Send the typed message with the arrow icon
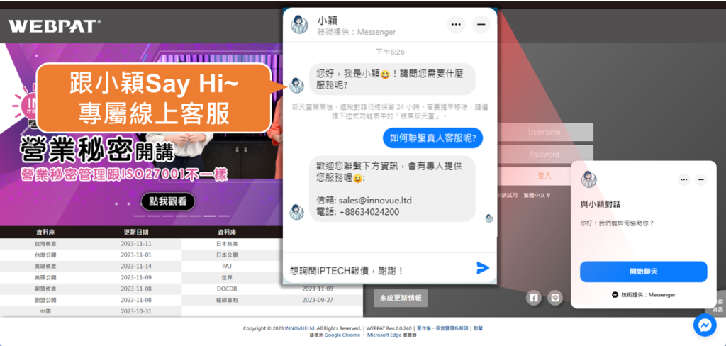 tap(482, 268)
